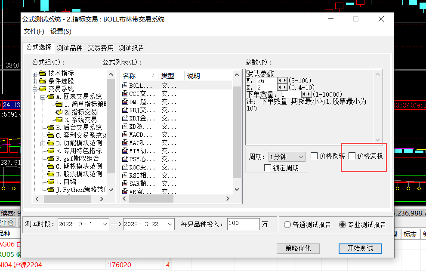Click the A.图表交易系统 folder icon

51,97
